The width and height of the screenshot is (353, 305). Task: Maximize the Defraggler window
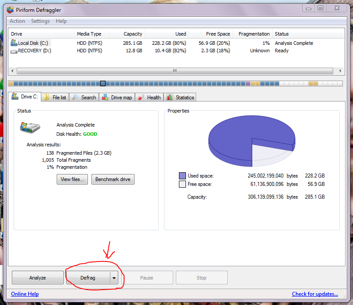click(320, 8)
